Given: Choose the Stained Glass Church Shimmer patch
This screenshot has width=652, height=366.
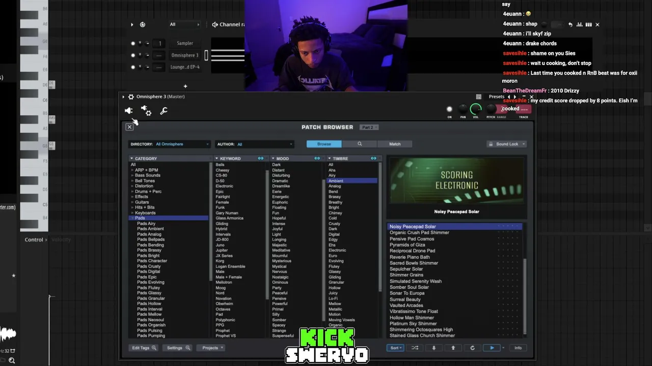Looking at the screenshot, I should [x=422, y=335].
